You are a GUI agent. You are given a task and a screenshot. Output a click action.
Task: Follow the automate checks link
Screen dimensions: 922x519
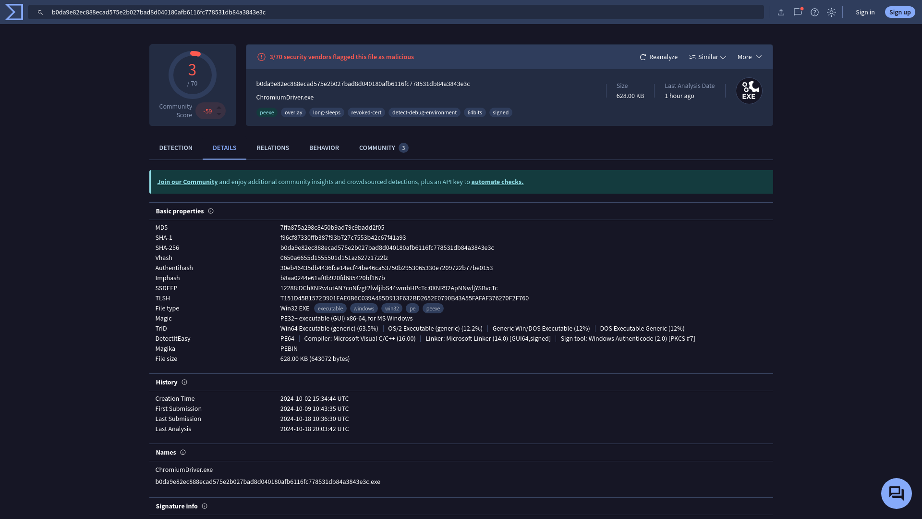pyautogui.click(x=497, y=182)
